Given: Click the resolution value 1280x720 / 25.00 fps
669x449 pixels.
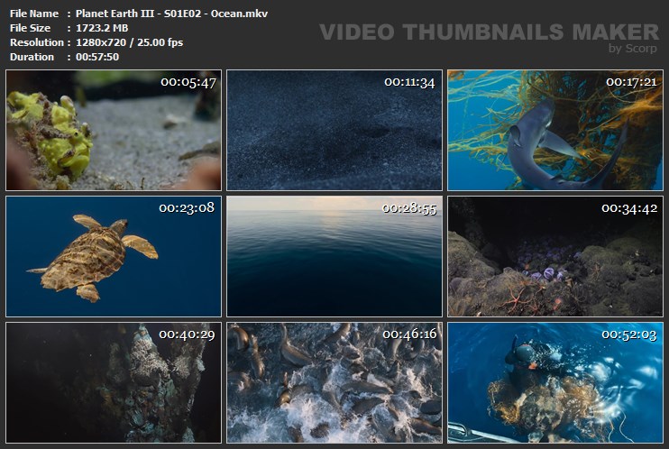Looking at the screenshot, I should (129, 42).
